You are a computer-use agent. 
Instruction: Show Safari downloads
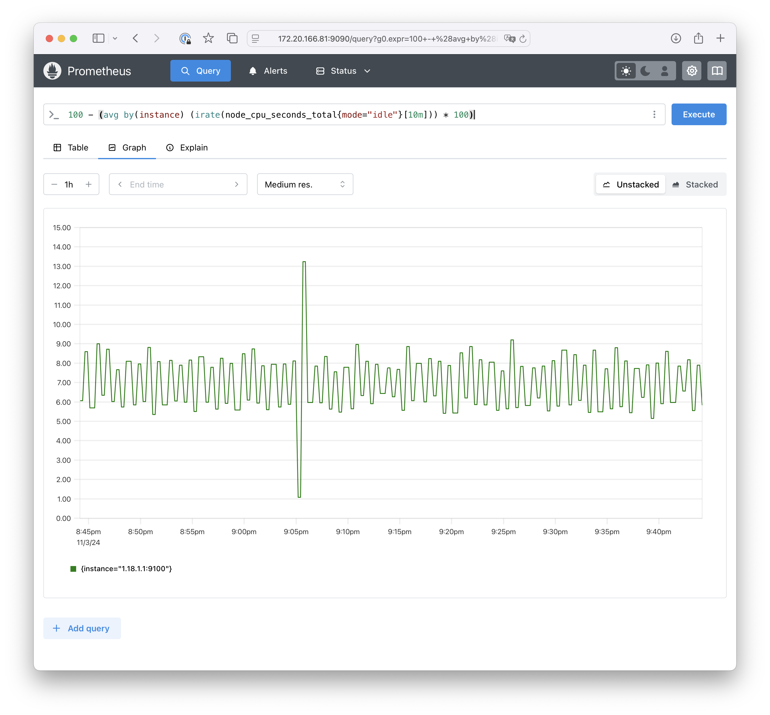[x=675, y=38]
